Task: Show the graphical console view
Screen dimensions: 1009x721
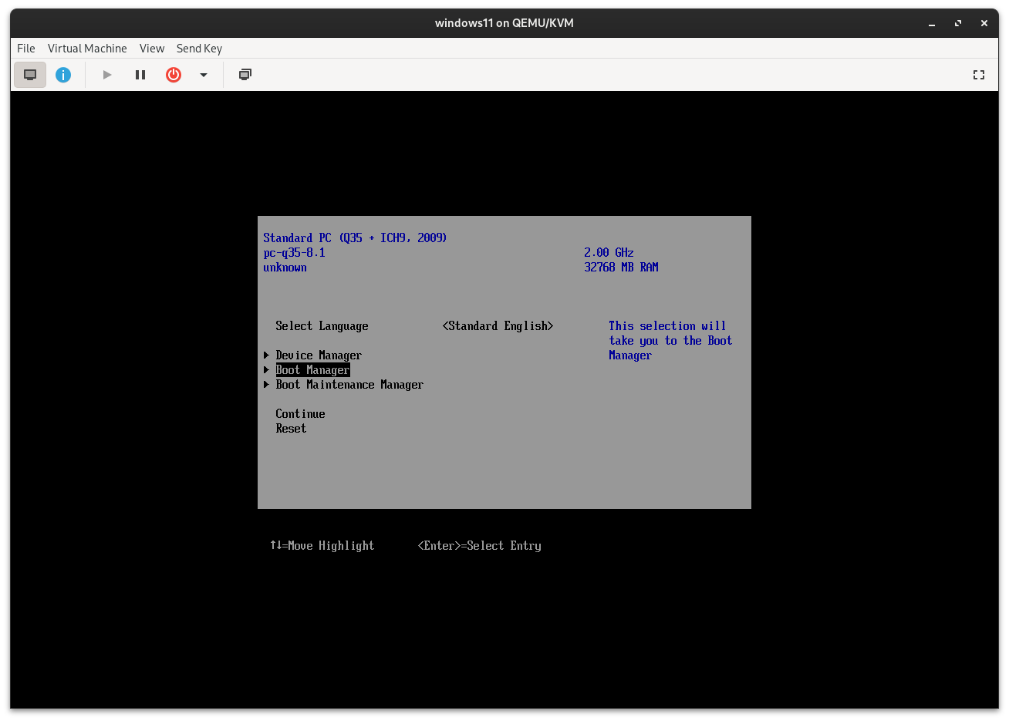Action: (30, 75)
